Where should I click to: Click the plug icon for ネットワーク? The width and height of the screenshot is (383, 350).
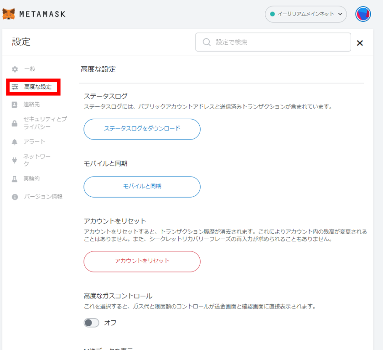click(15, 160)
